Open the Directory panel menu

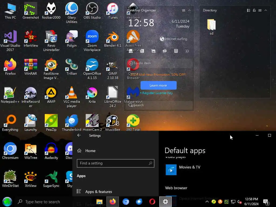tap(260, 11)
